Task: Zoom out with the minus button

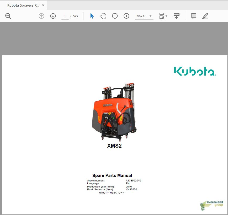Action: (115, 16)
